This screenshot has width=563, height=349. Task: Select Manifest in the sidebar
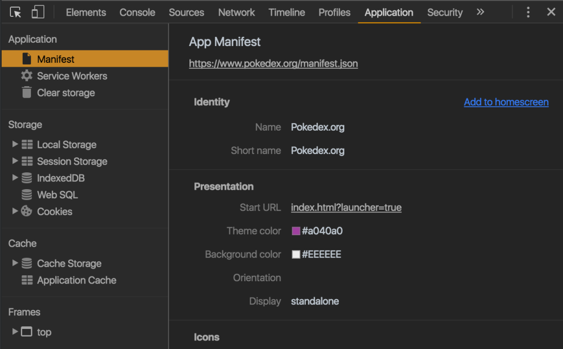pyautogui.click(x=85, y=59)
